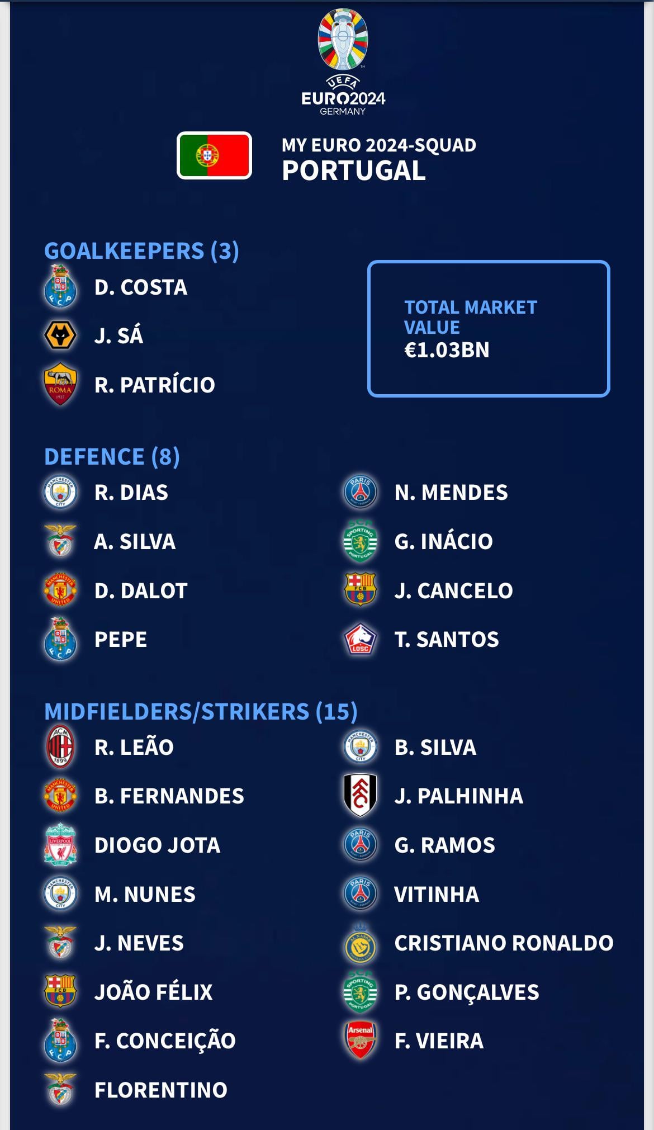Click the AS Roma crest beside R. Patrício

tap(60, 384)
